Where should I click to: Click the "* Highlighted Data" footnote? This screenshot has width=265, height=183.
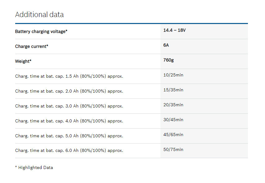[x=34, y=167]
